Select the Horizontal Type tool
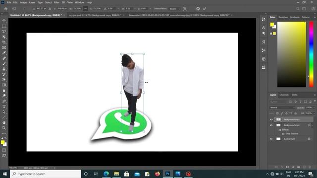This screenshot has width=317, height=178. point(4,106)
